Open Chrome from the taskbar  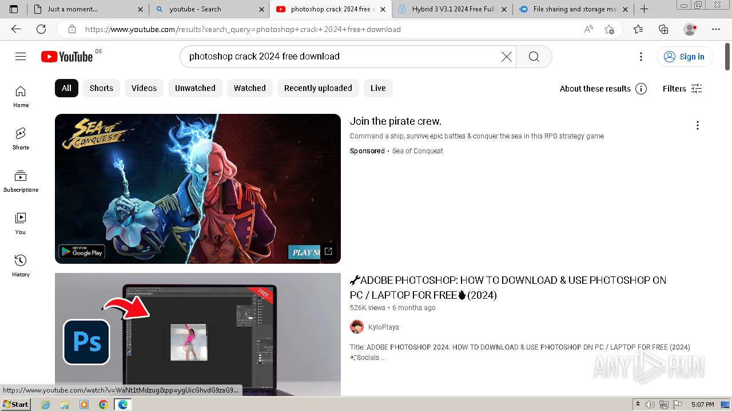click(x=103, y=405)
